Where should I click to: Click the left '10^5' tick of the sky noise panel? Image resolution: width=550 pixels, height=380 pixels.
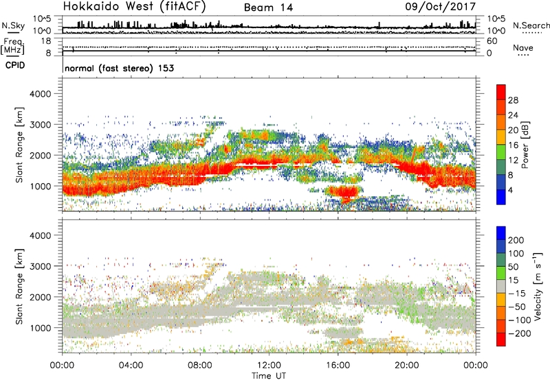[42, 19]
